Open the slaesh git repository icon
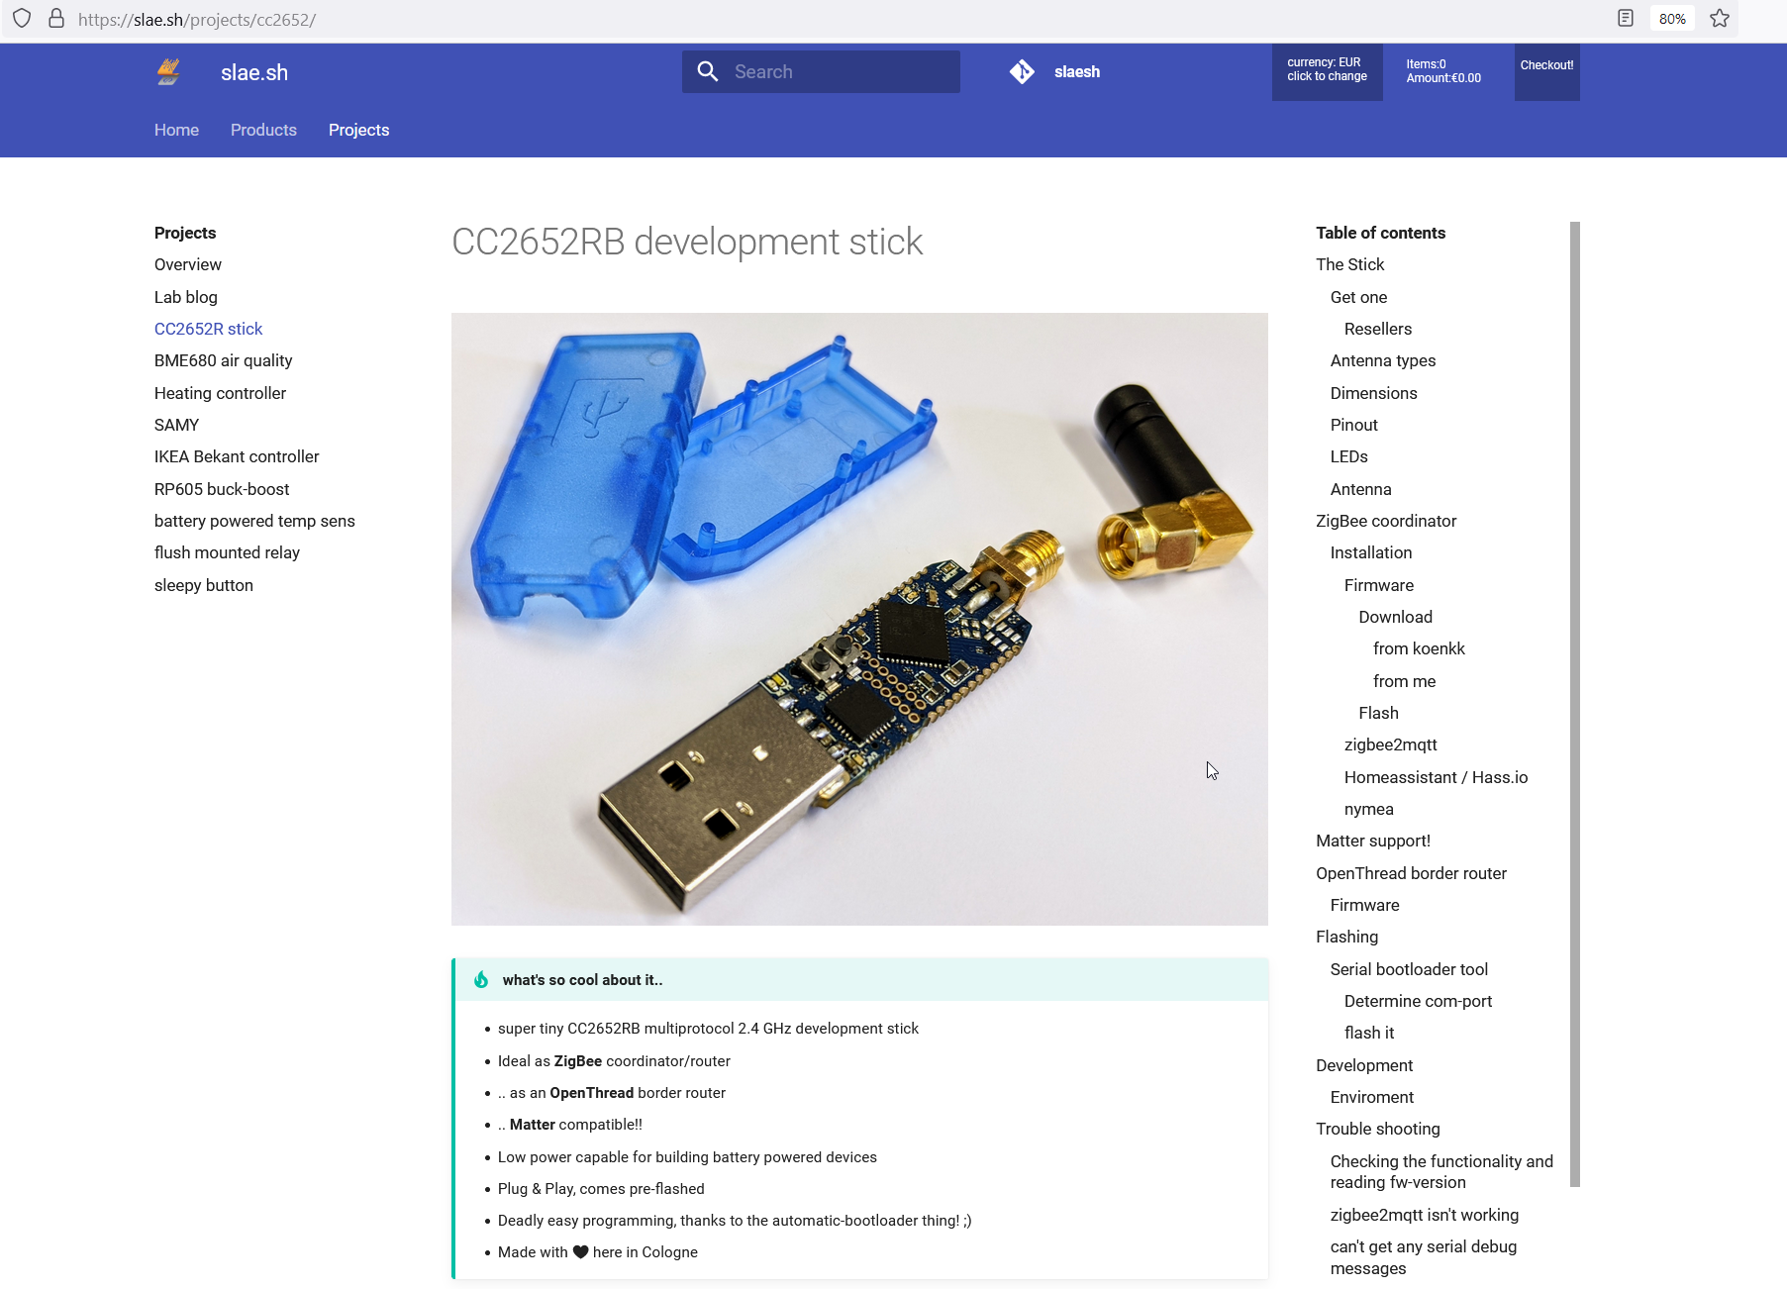The height and width of the screenshot is (1289, 1787). click(1022, 71)
